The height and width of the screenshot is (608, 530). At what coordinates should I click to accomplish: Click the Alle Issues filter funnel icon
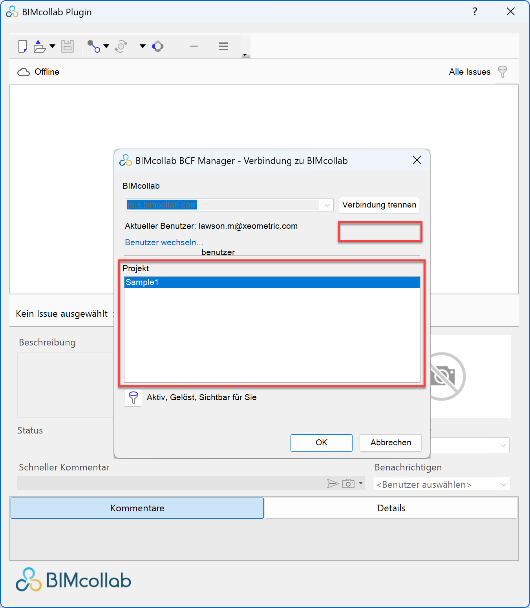[x=502, y=72]
